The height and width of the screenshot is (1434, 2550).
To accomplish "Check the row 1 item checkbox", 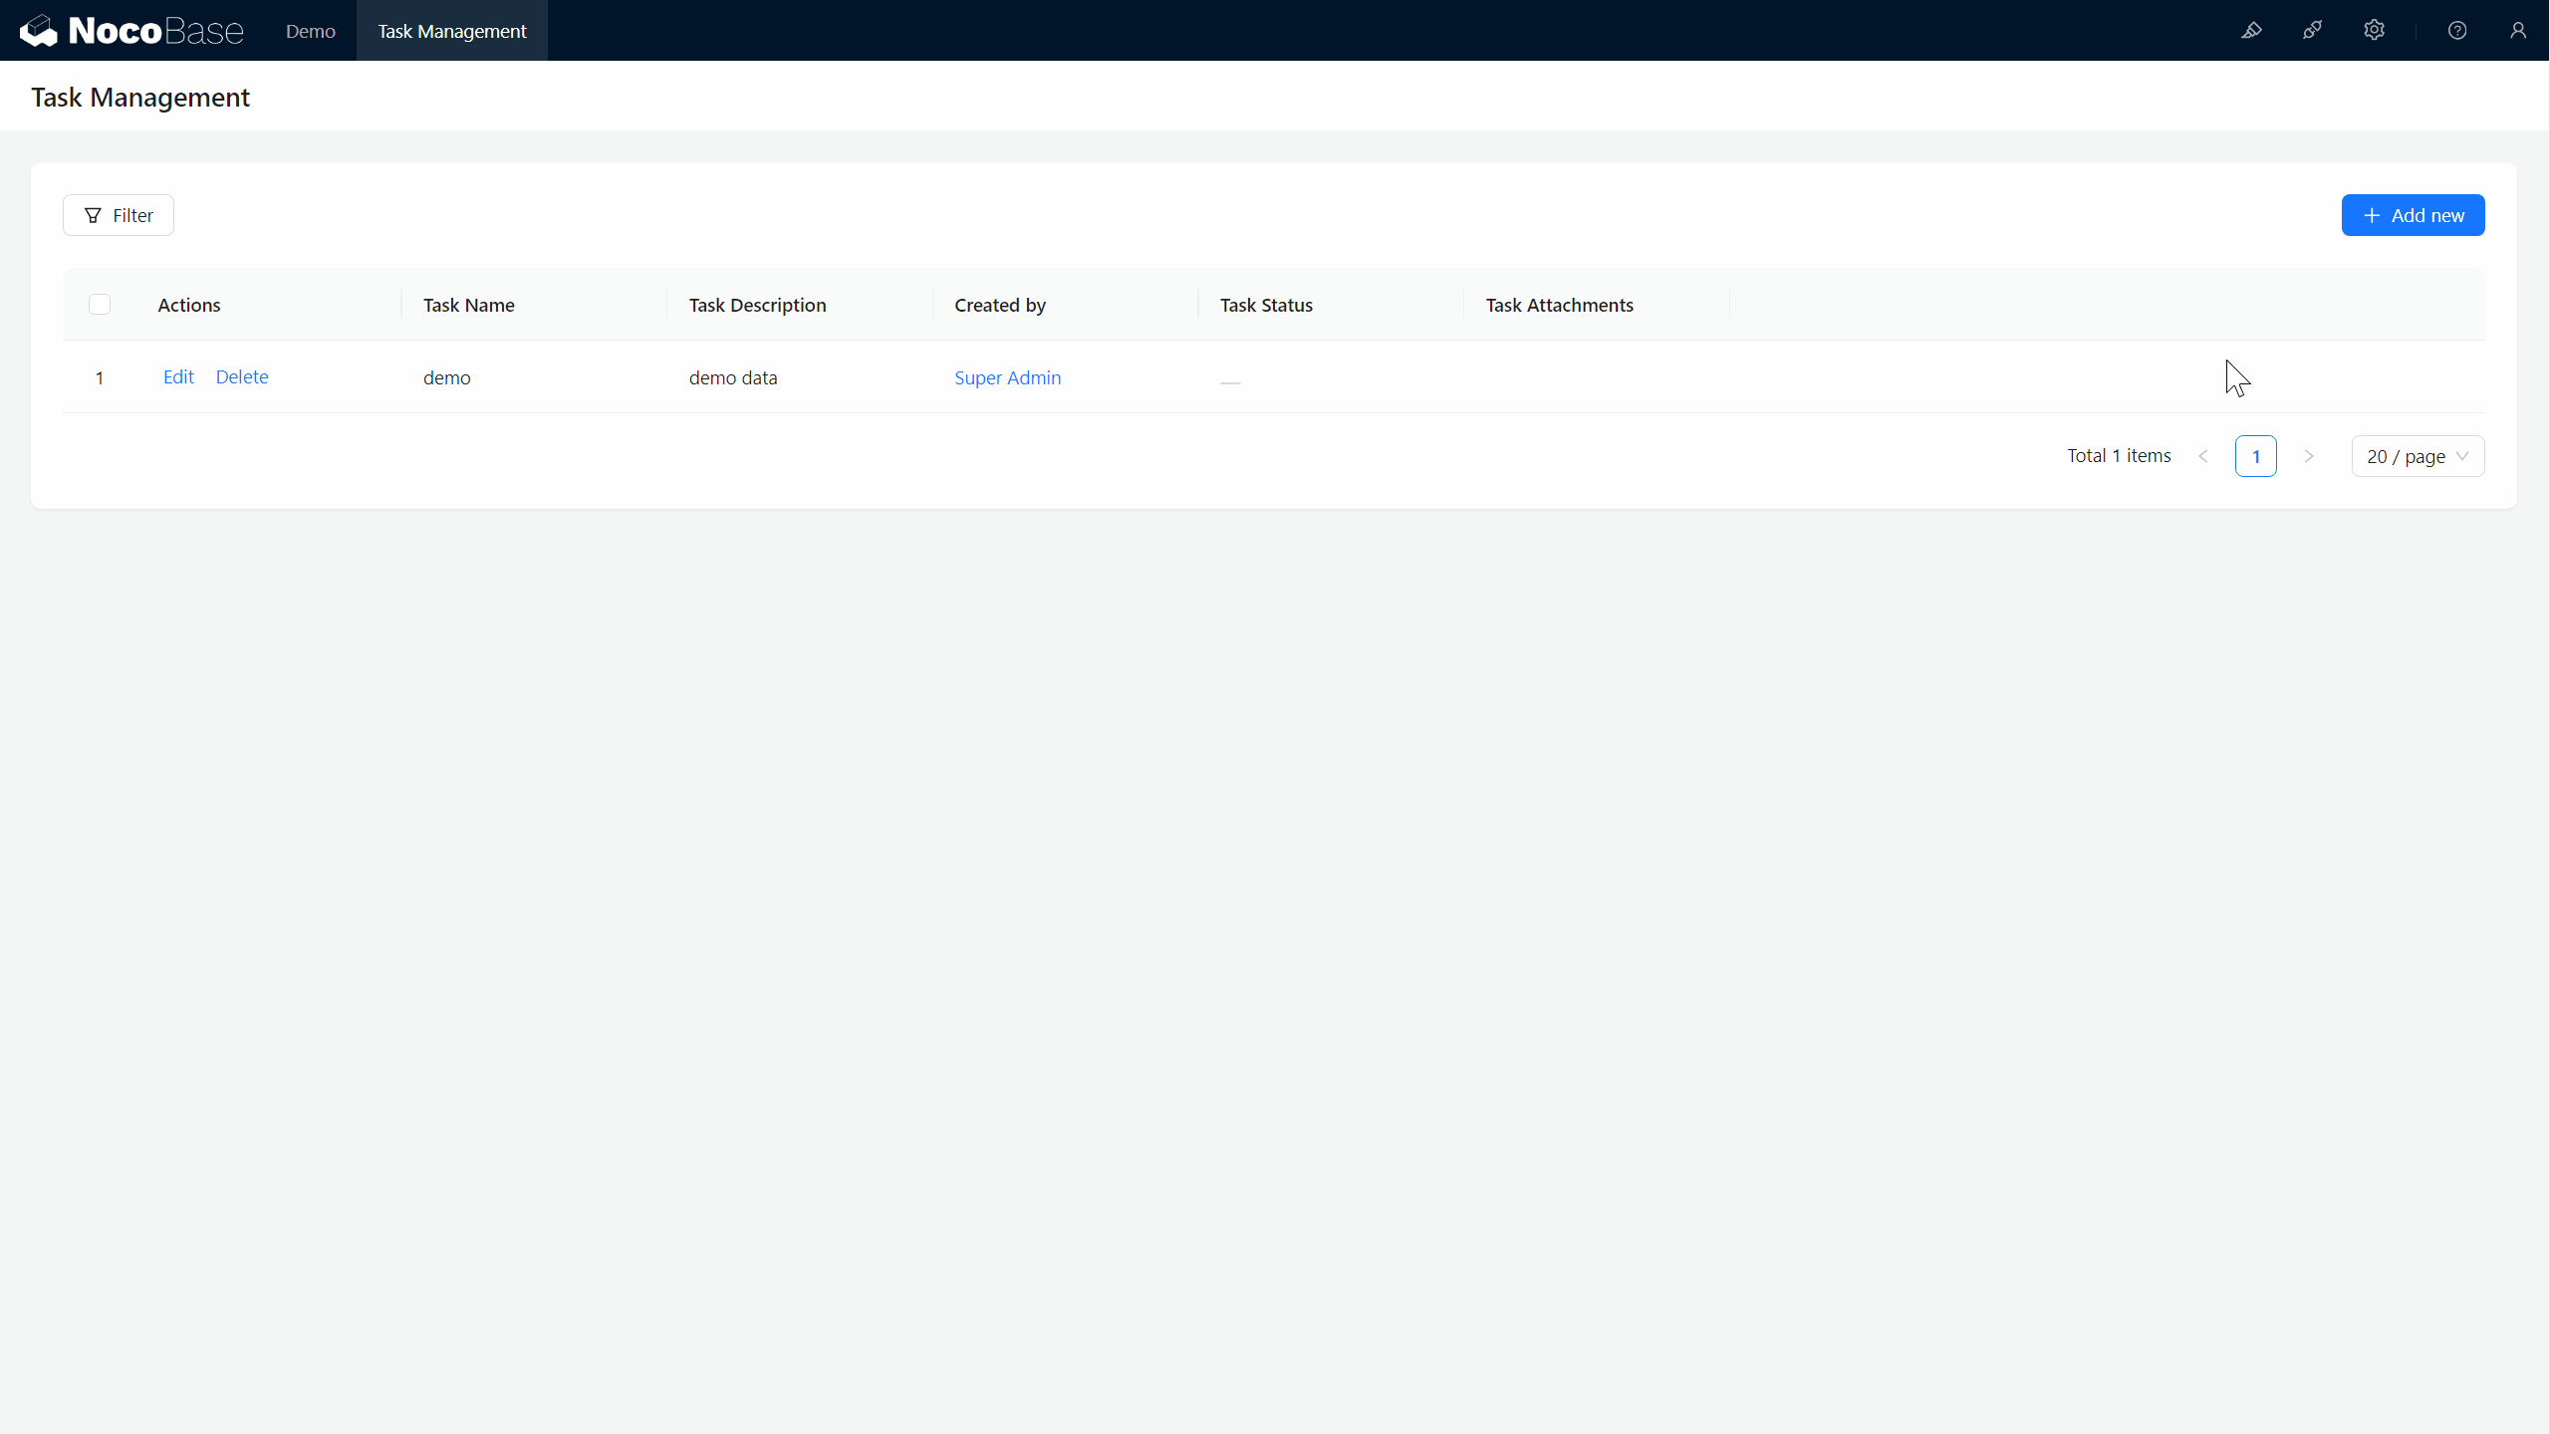I will (100, 376).
